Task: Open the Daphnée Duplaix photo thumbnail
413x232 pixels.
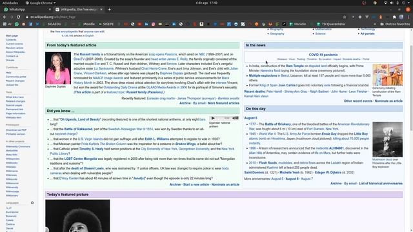Action: point(58,68)
